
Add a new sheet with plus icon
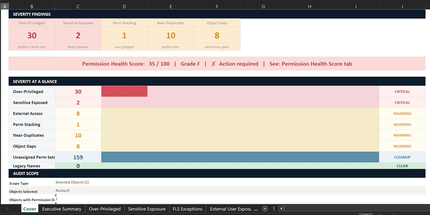(x=265, y=209)
